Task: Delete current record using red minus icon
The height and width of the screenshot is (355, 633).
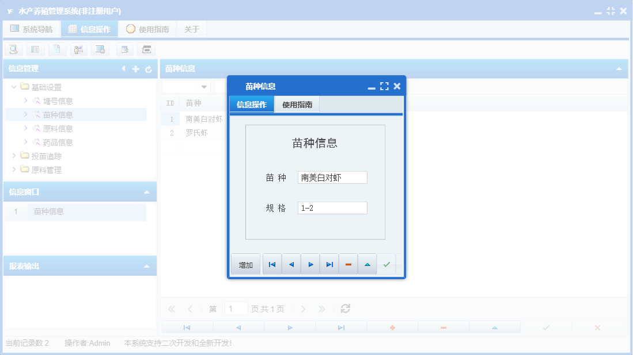Action: pos(348,264)
